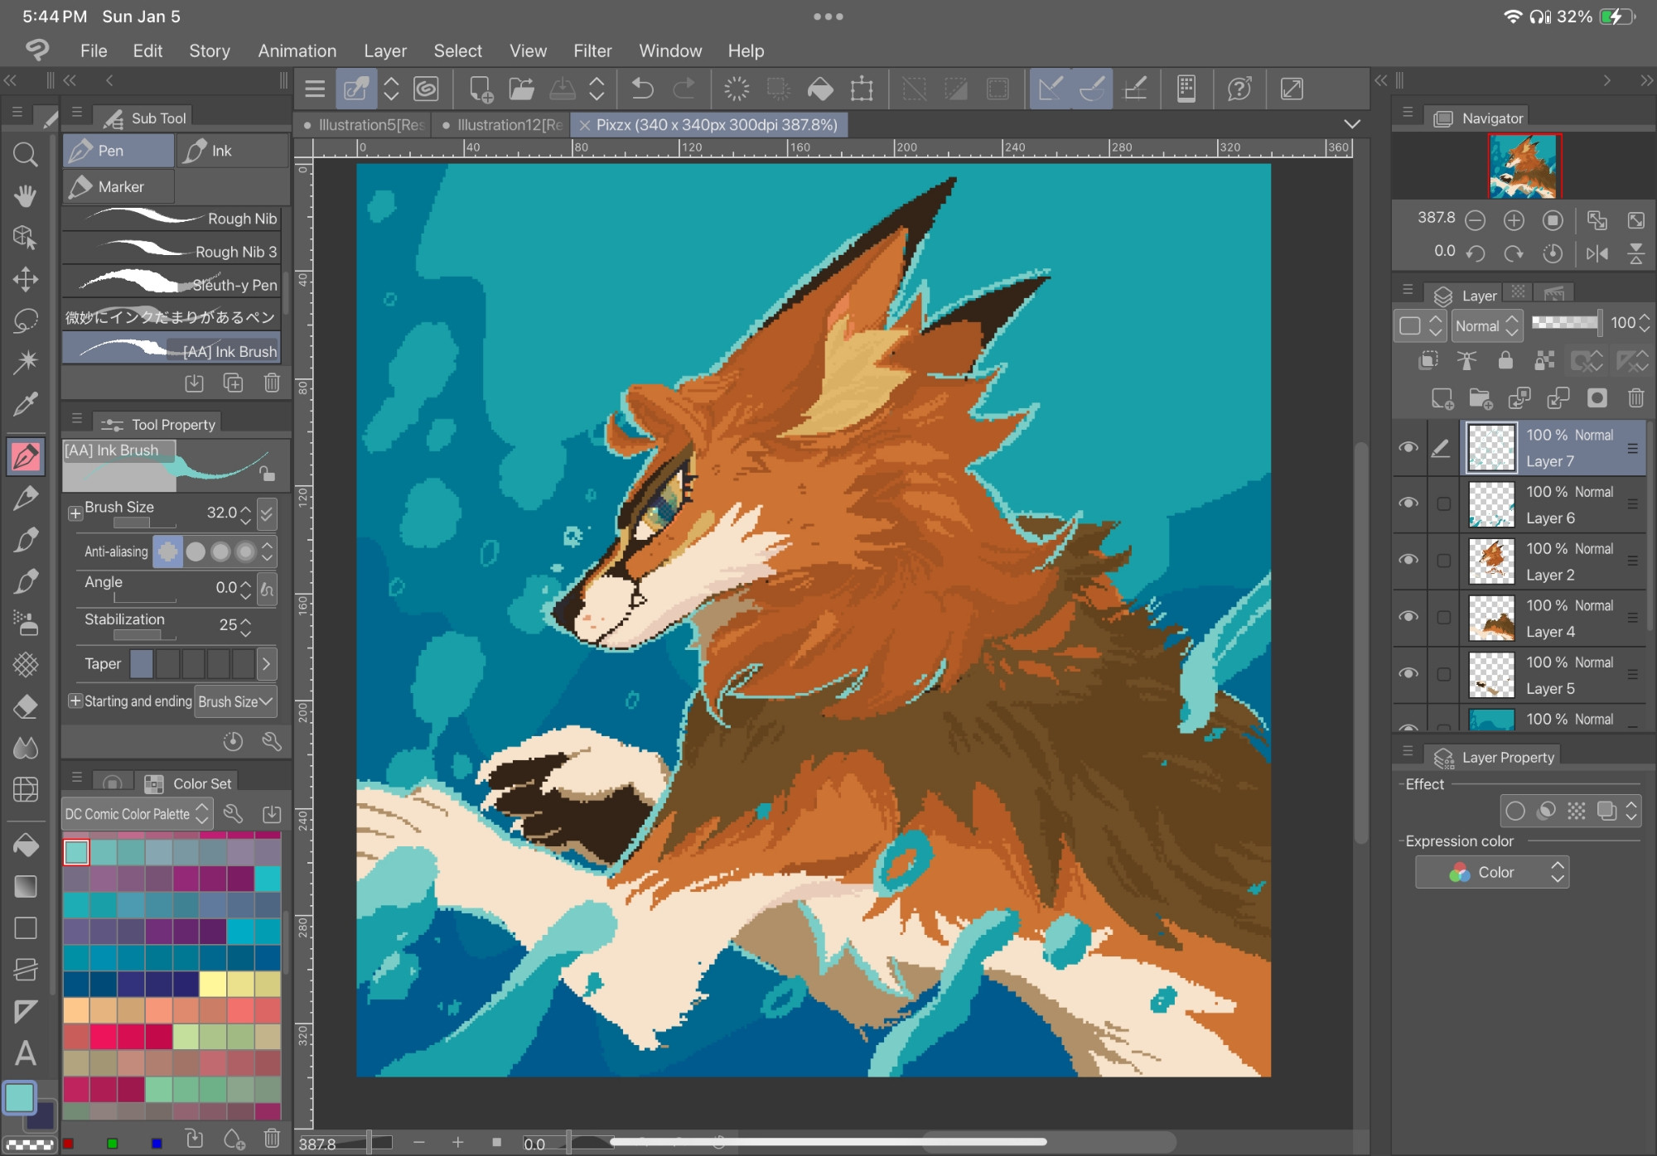Click the Fill icon in command bar

tap(820, 89)
